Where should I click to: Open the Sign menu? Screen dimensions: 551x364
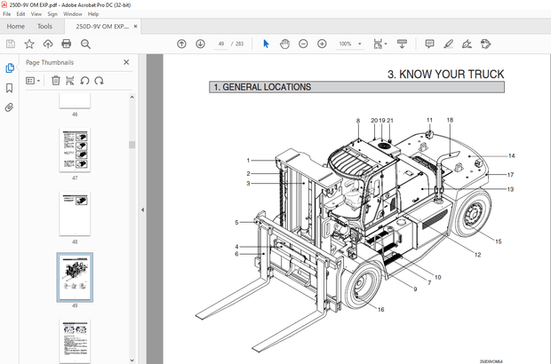52,14
